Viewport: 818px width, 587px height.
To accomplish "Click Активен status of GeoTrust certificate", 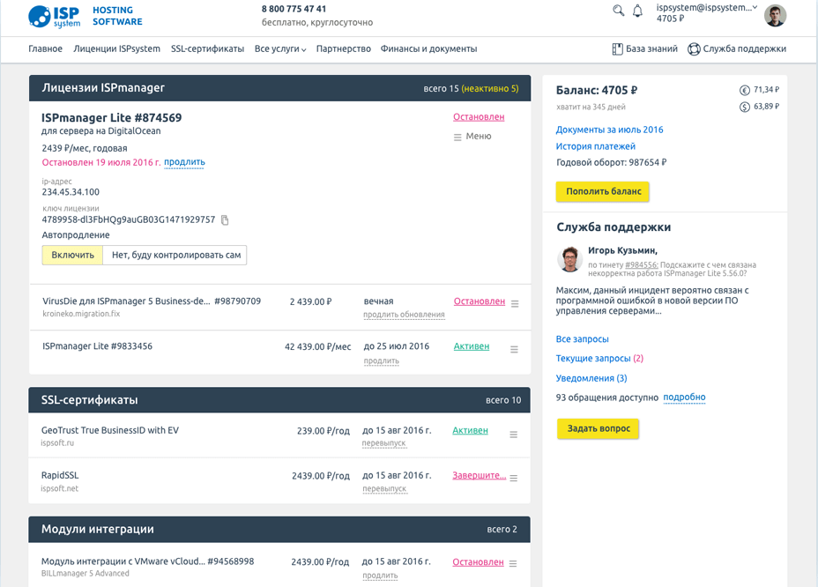I will [x=470, y=430].
